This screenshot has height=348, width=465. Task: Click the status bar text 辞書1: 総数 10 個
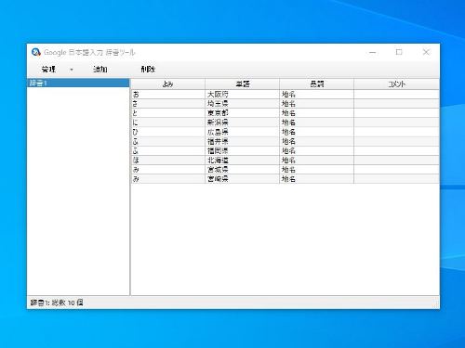click(x=57, y=303)
